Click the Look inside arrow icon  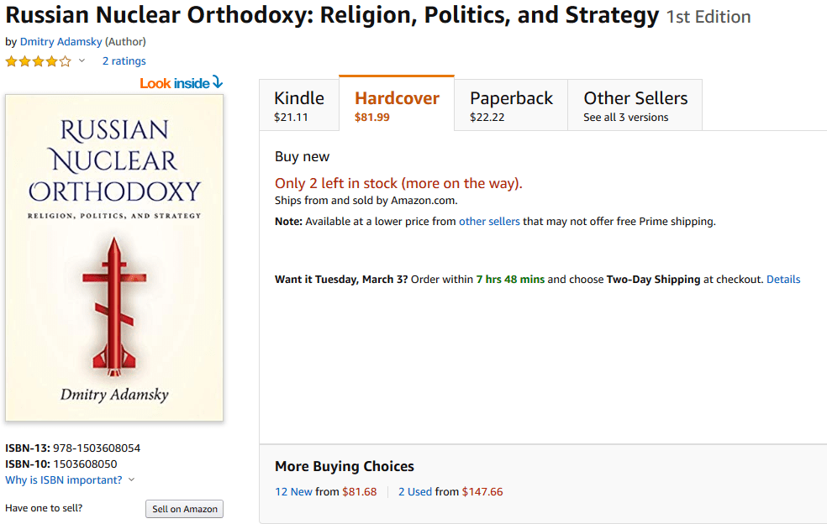(218, 82)
